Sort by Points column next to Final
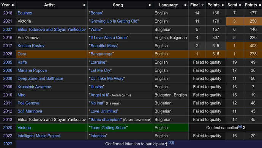 point(223,5)
